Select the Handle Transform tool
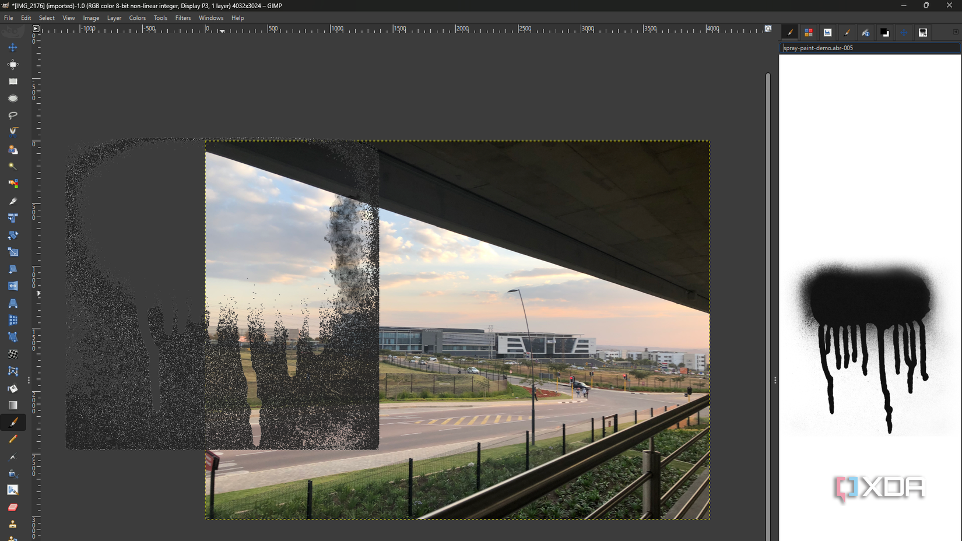 (x=13, y=337)
